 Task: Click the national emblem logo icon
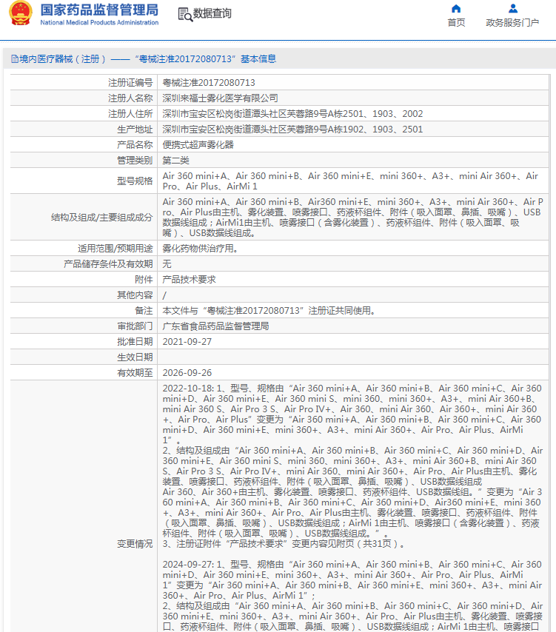(21, 13)
